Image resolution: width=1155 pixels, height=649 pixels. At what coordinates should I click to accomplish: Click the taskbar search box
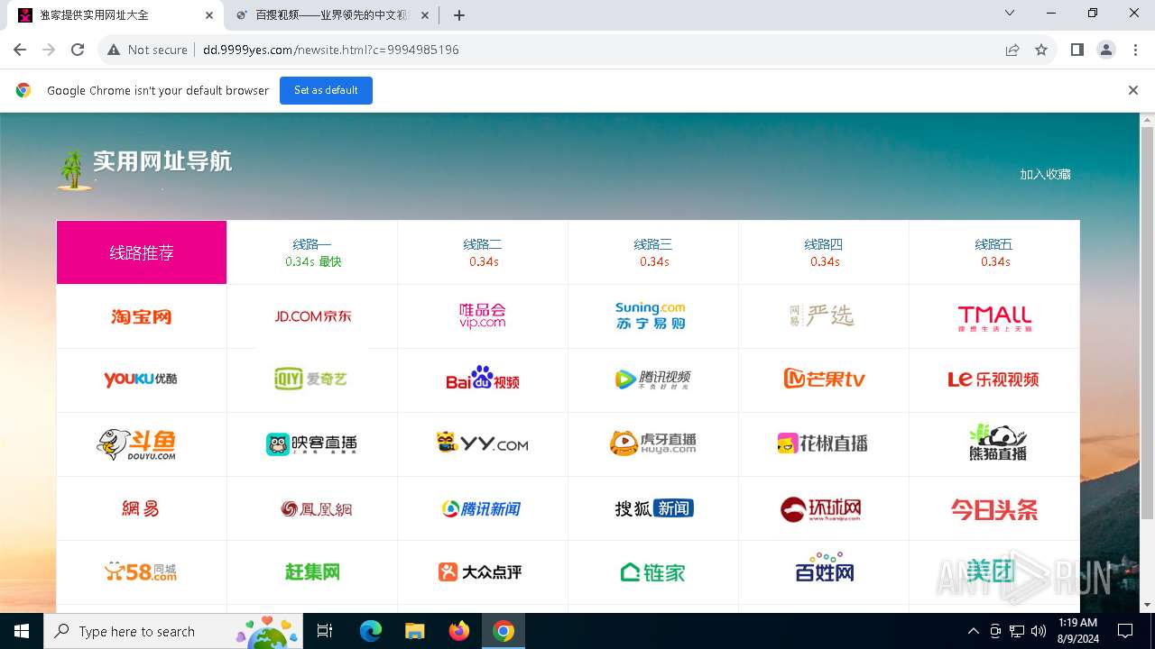(174, 631)
